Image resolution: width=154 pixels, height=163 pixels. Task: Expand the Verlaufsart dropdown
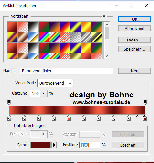55,83
